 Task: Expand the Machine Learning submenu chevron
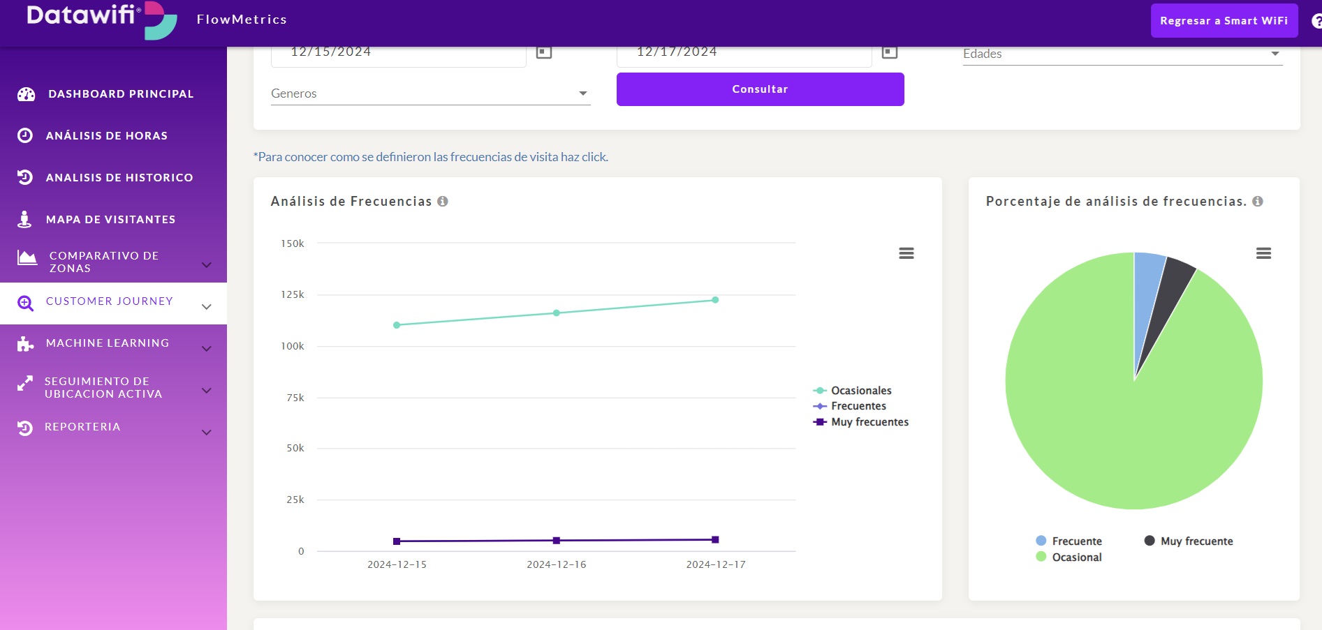(207, 348)
